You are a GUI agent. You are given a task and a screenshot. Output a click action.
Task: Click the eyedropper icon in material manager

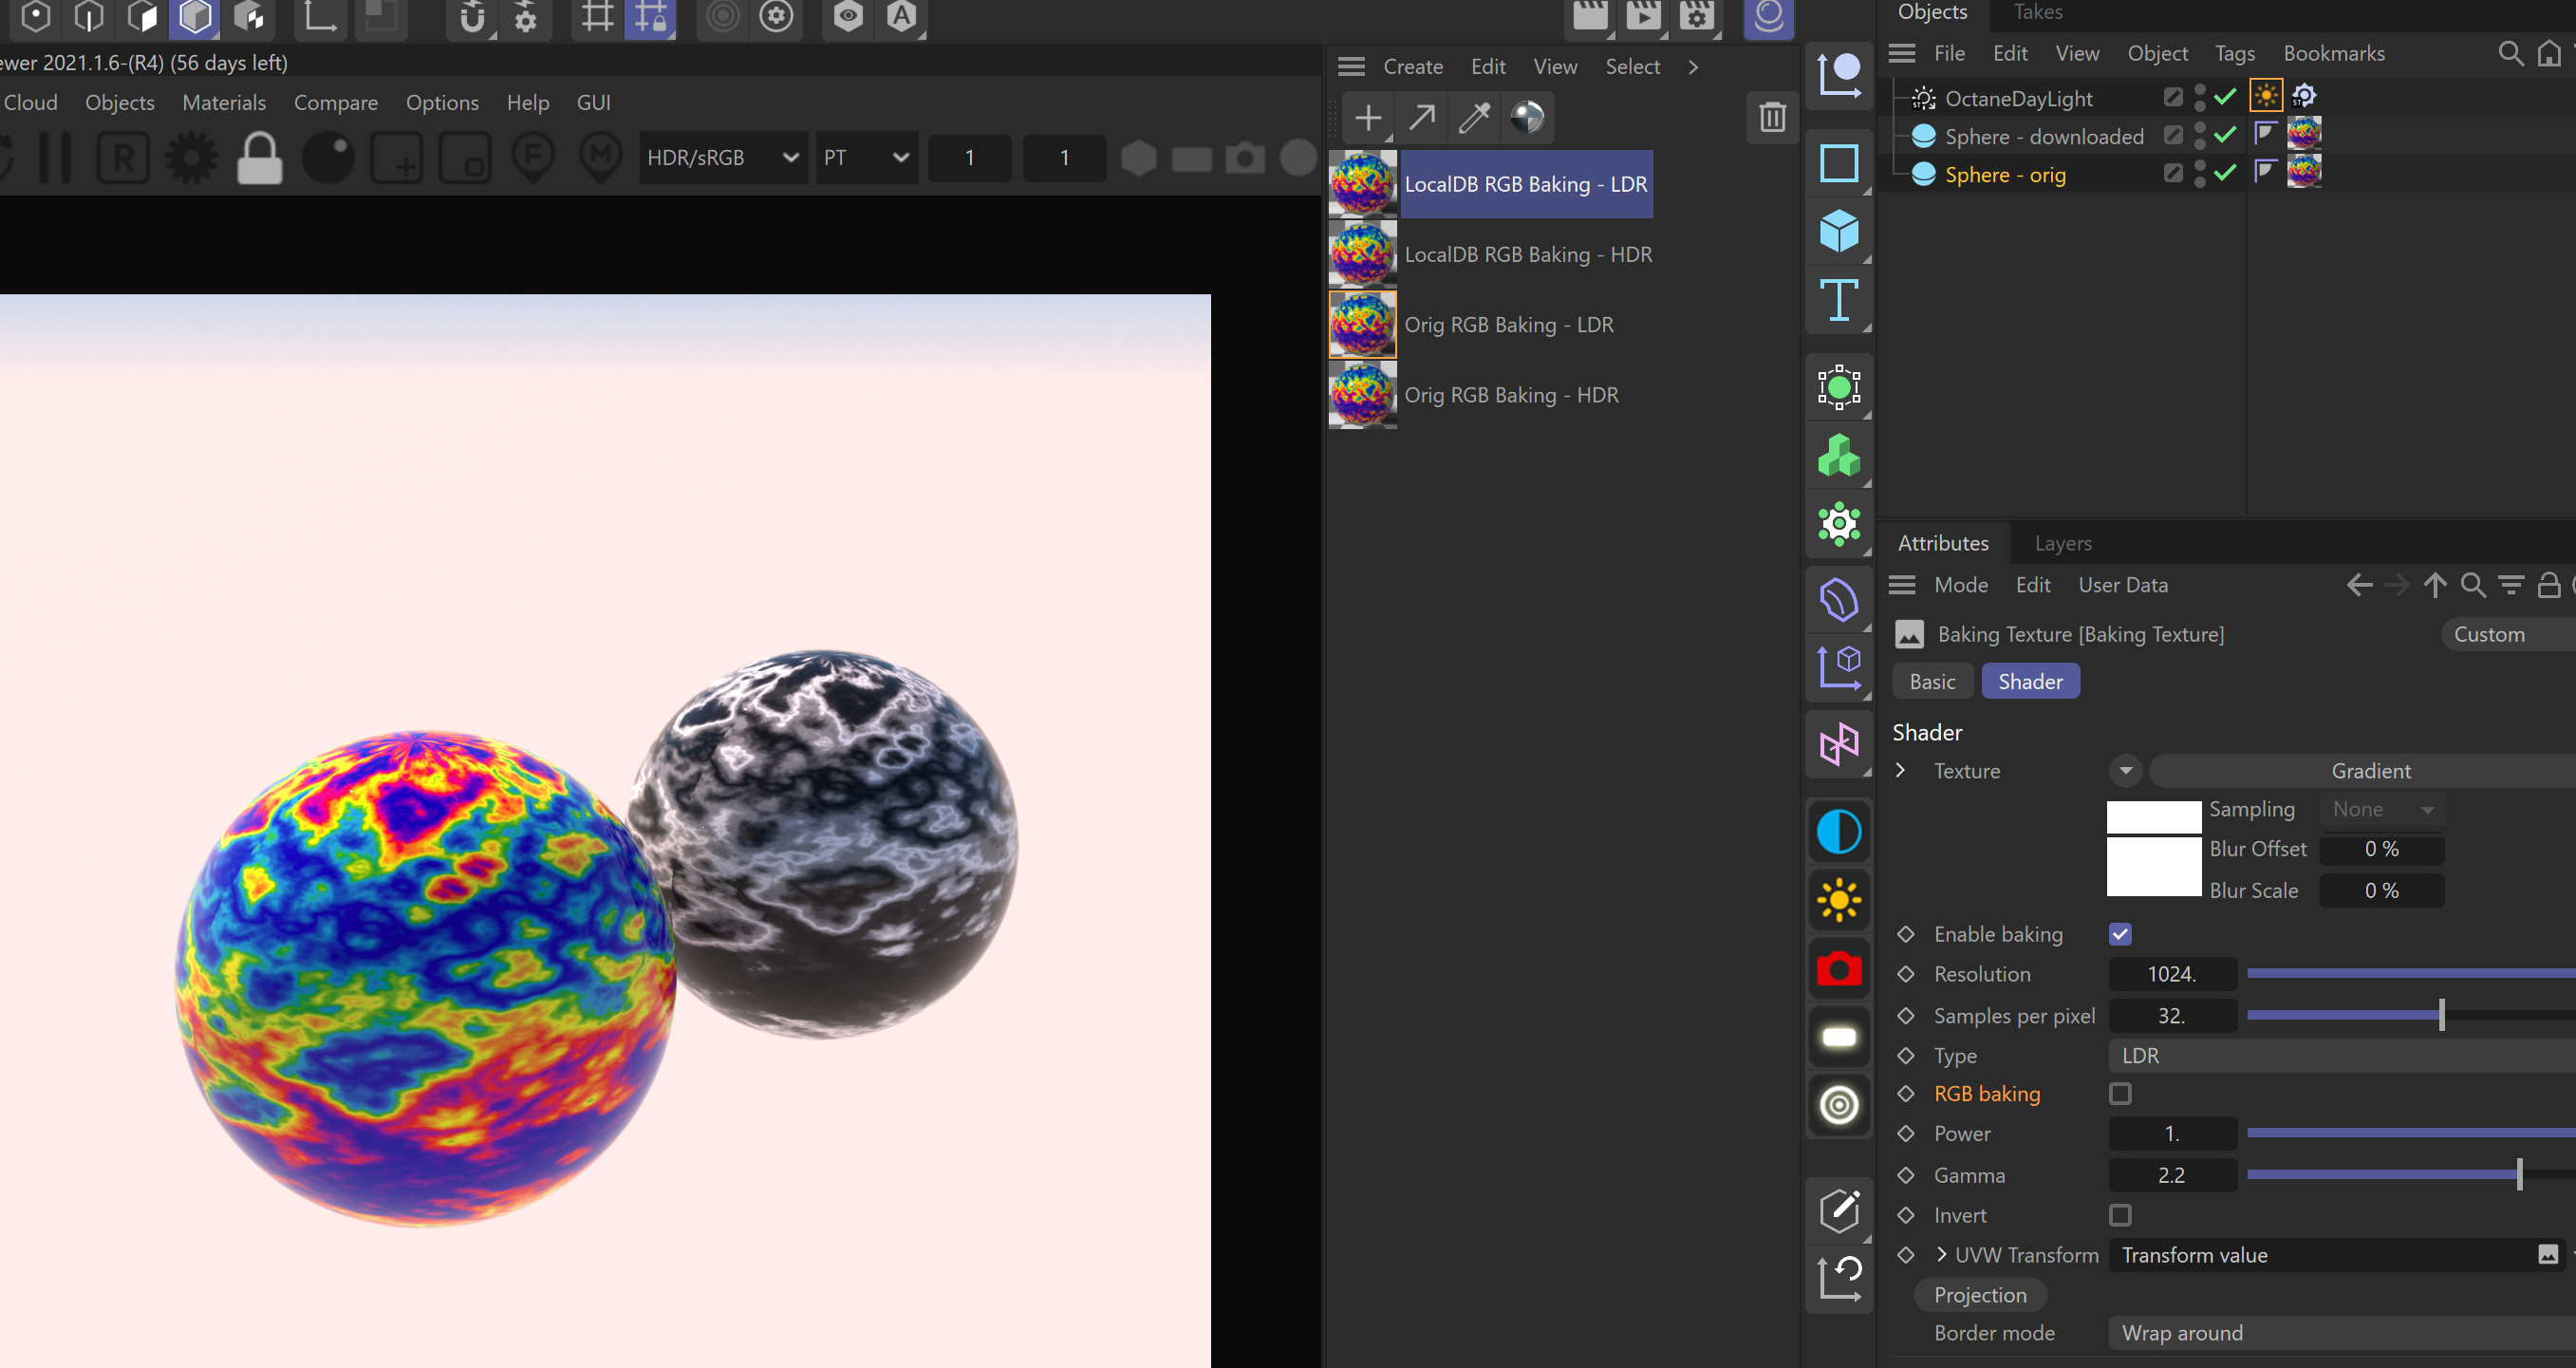coord(1474,117)
